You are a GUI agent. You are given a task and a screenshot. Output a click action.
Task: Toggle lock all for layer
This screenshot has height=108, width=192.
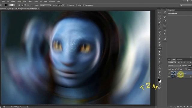pyautogui.click(x=181, y=69)
